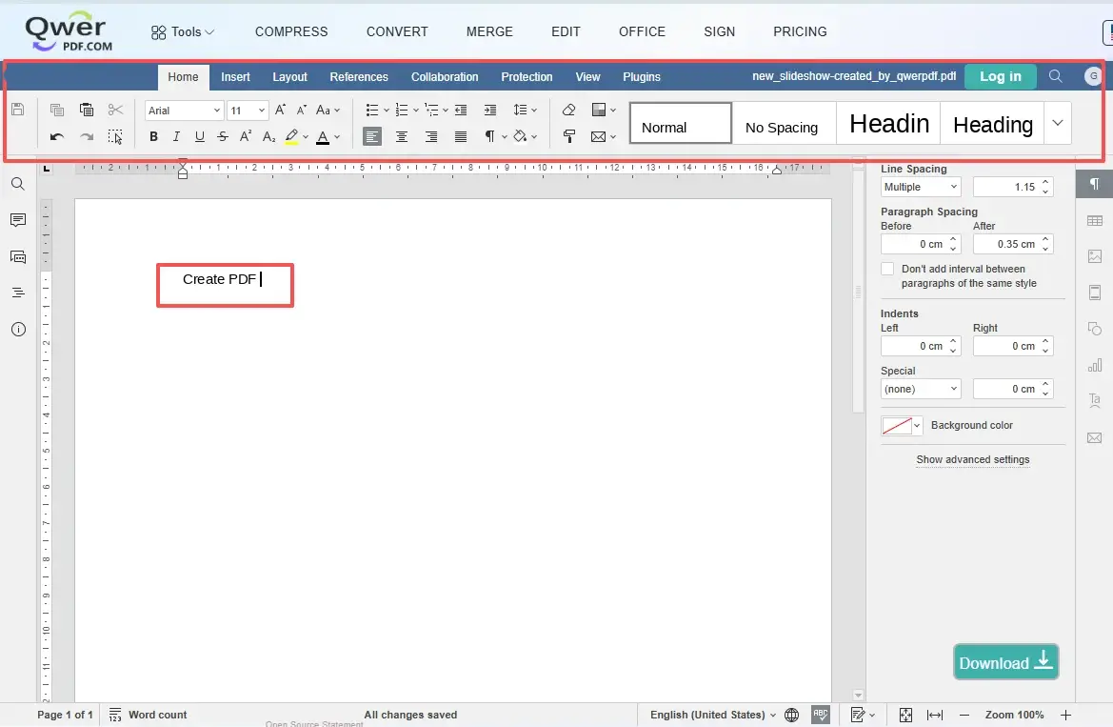Image resolution: width=1113 pixels, height=727 pixels.
Task: Open the About info icon in left sidebar
Action: point(18,329)
